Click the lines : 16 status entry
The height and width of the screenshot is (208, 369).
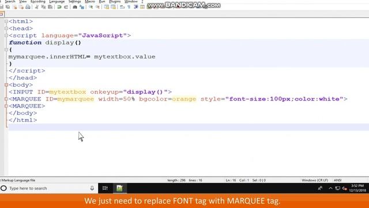coord(195,180)
